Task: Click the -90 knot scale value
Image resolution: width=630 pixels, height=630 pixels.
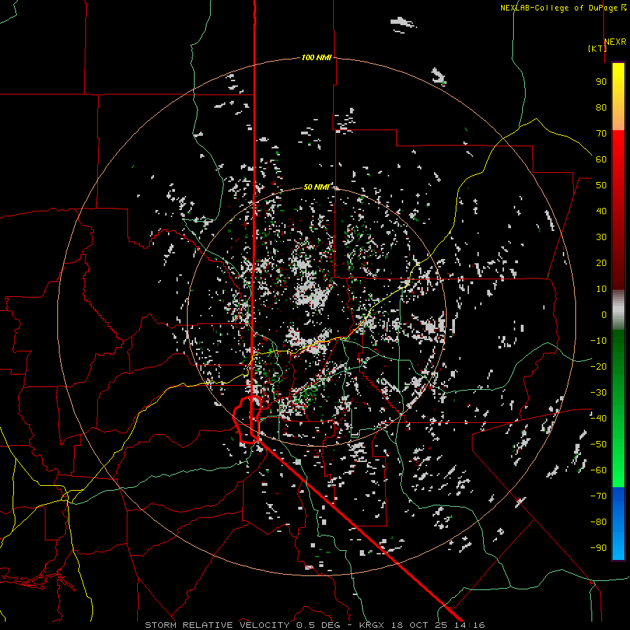Action: coord(598,547)
